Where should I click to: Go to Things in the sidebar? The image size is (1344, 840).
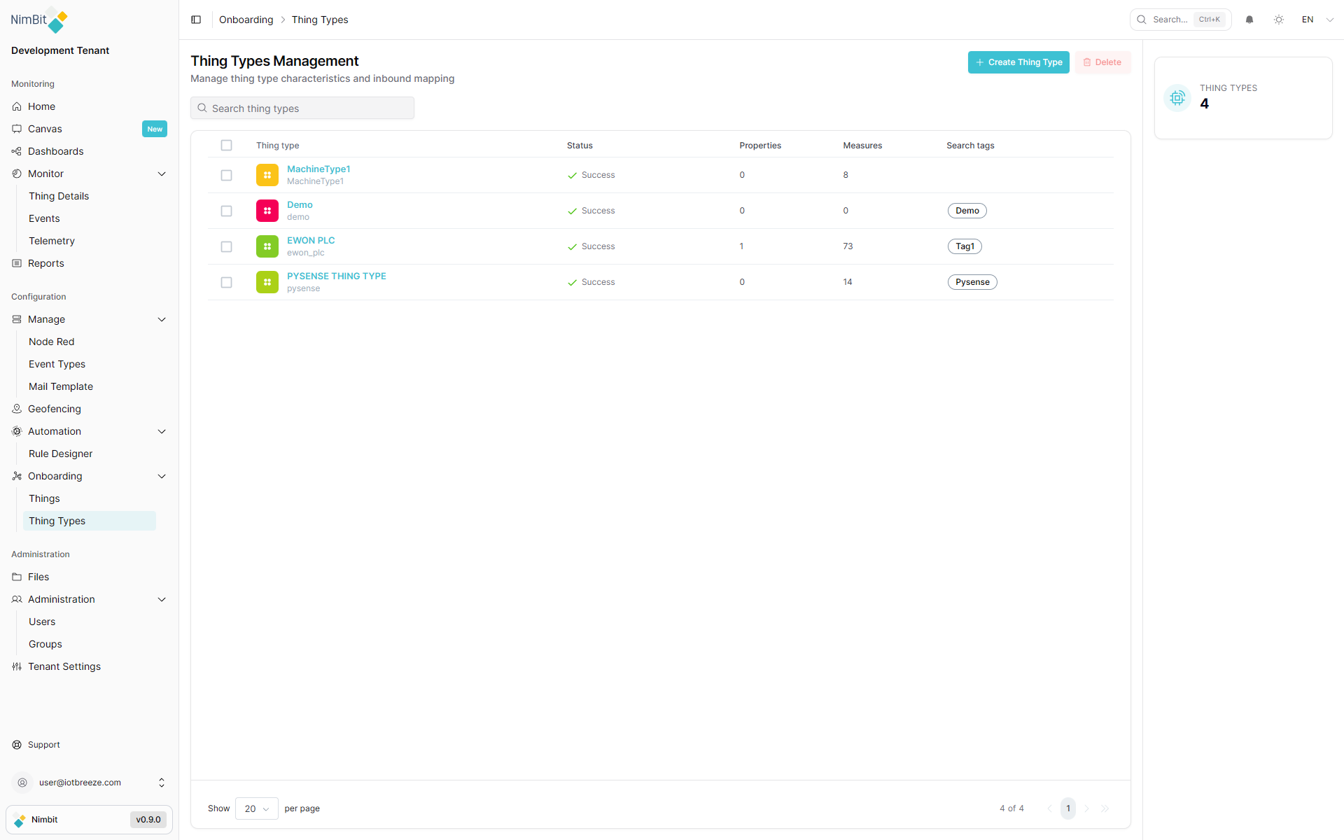tap(44, 498)
